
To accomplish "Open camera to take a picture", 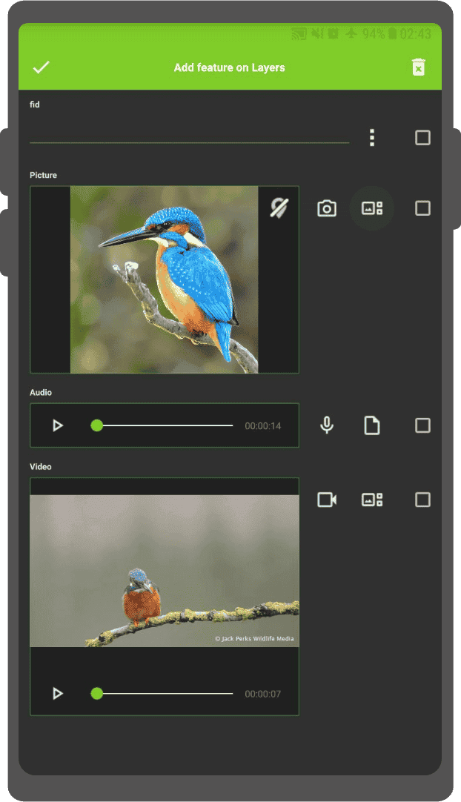I will 327,208.
